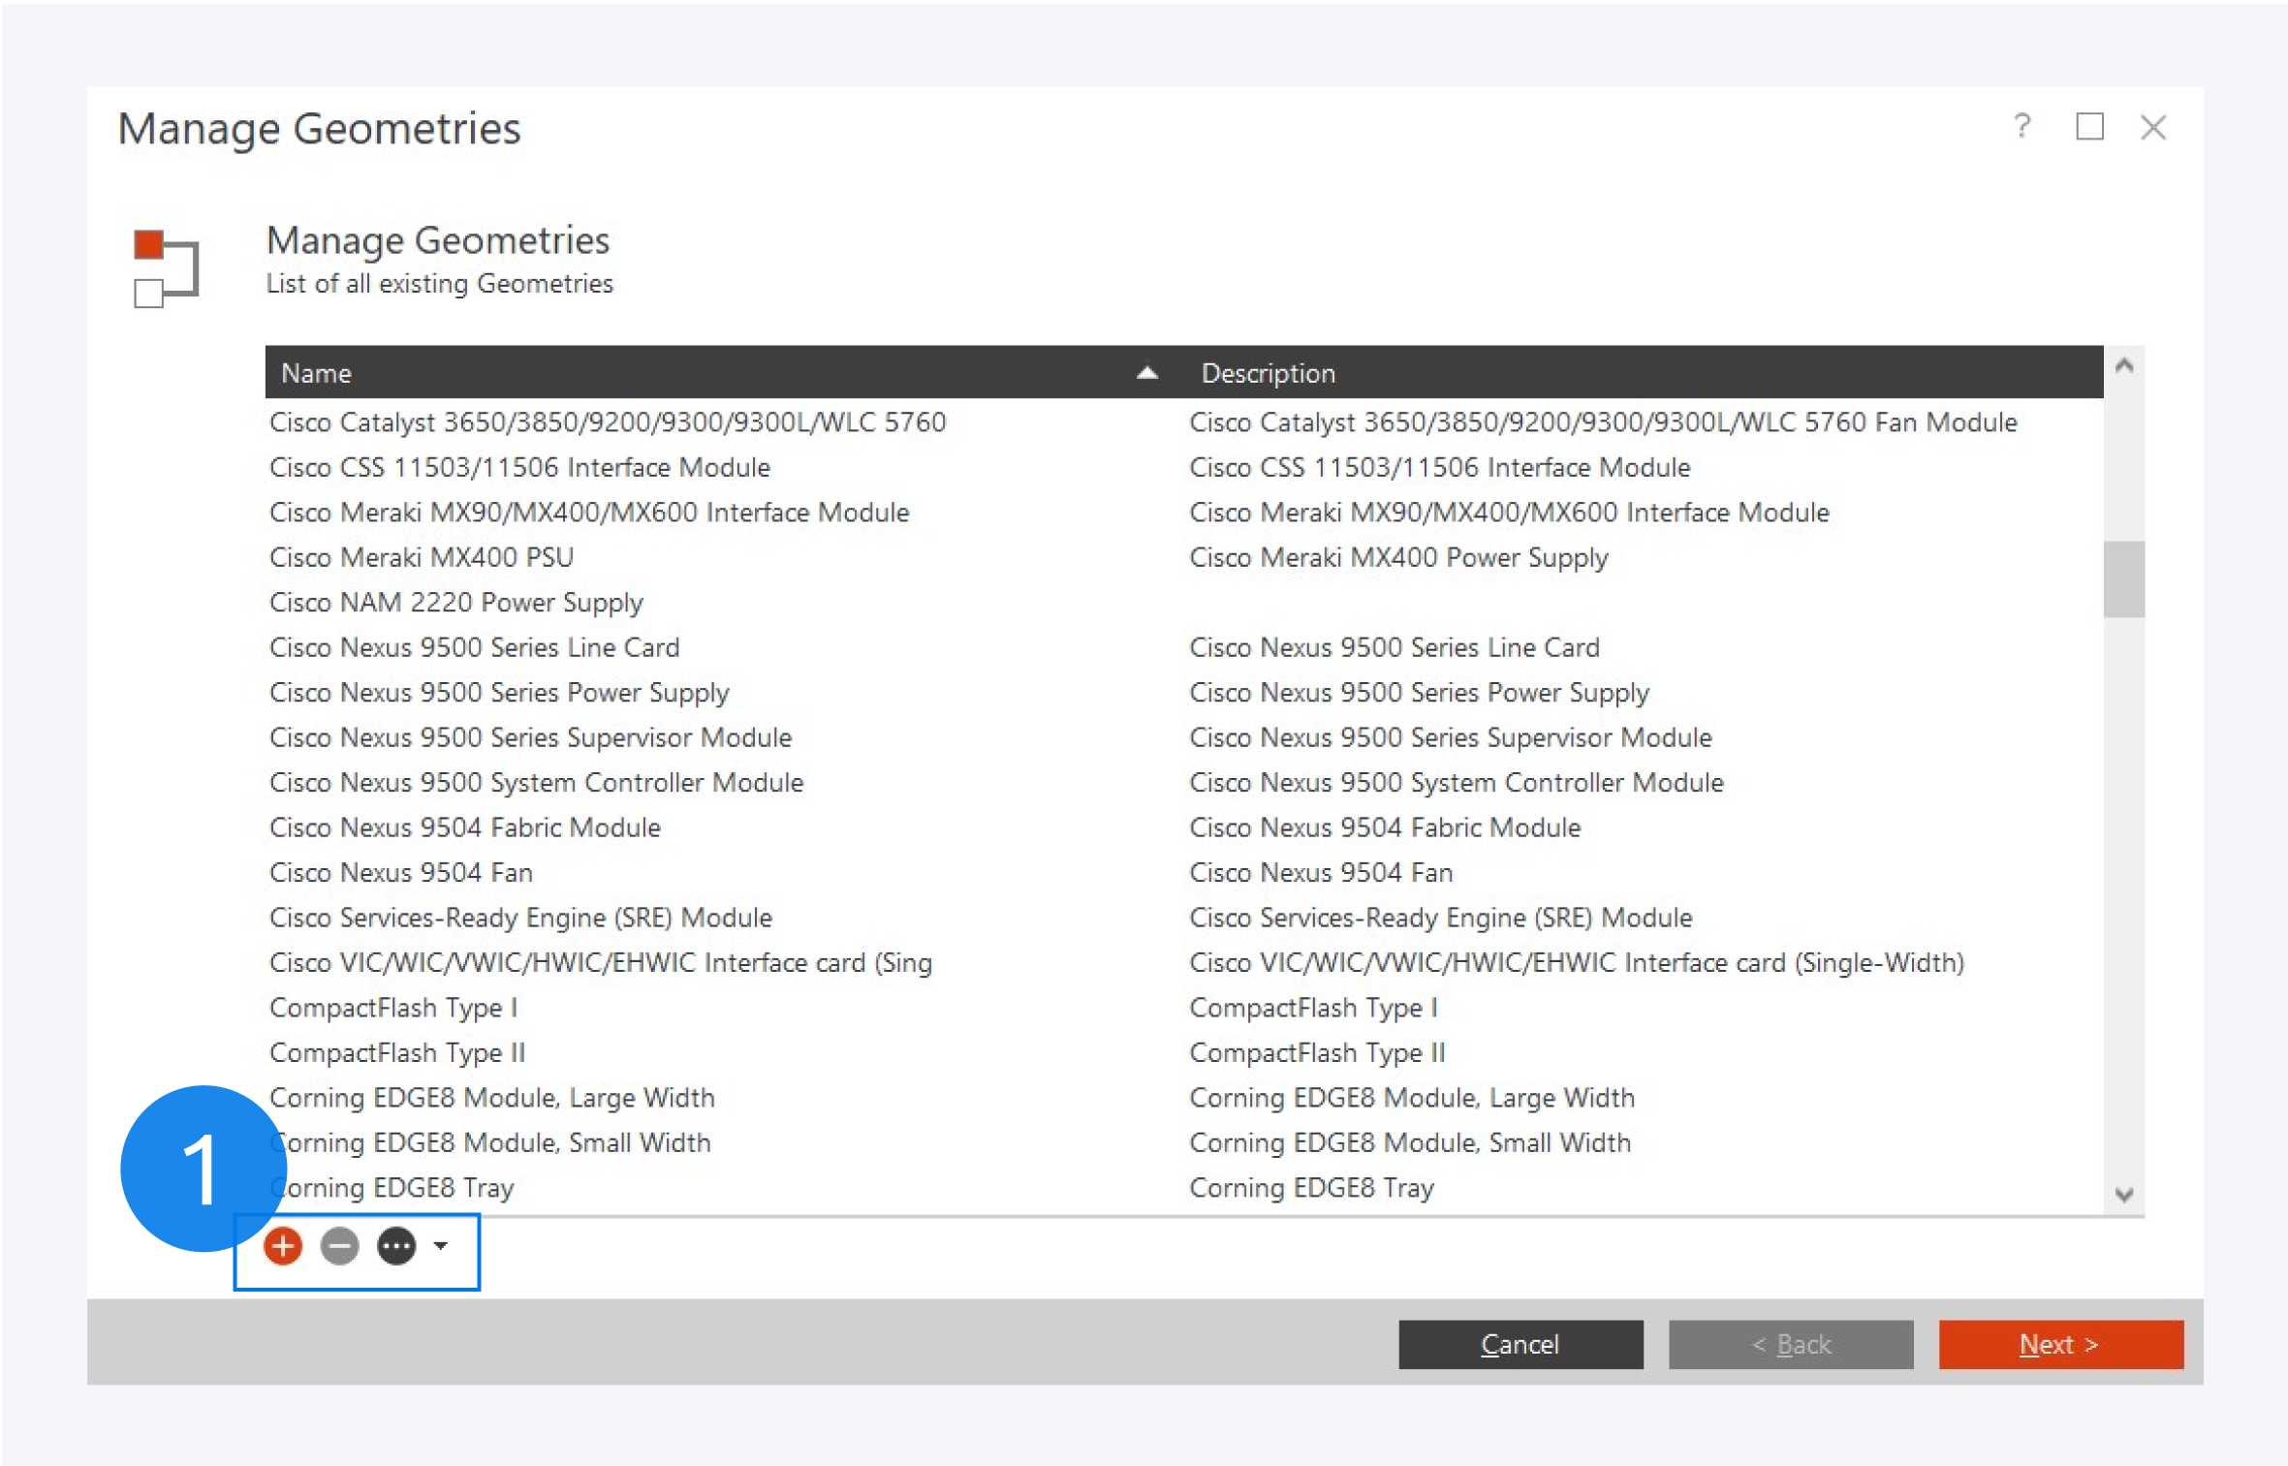Select Cisco NAM 2220 Power Supply row
Image resolution: width=2288 pixels, height=1466 pixels.
point(455,602)
